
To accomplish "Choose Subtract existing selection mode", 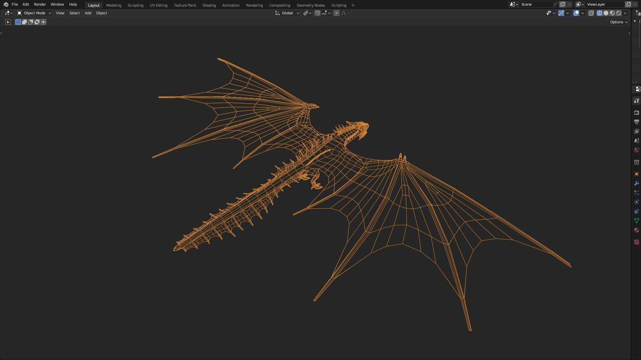I will 31,22.
